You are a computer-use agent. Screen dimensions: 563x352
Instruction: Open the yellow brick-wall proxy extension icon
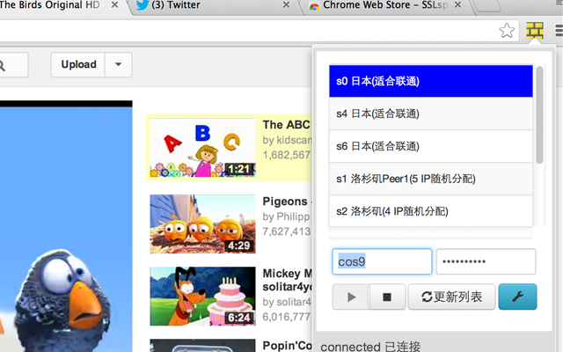click(x=535, y=31)
